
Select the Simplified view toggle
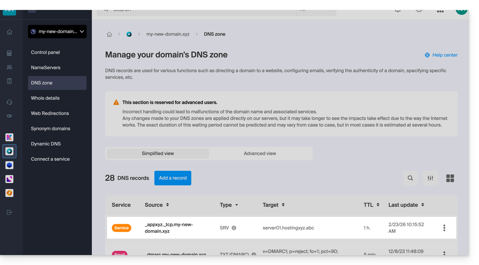click(158, 154)
